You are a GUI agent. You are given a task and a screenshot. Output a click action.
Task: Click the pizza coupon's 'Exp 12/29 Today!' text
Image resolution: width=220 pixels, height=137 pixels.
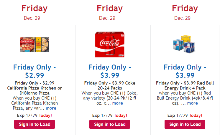point(35,115)
